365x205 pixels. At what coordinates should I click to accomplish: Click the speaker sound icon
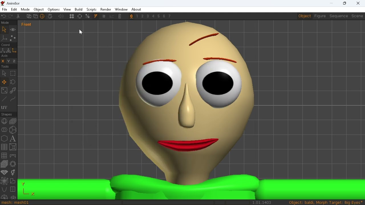pyautogui.click(x=61, y=16)
